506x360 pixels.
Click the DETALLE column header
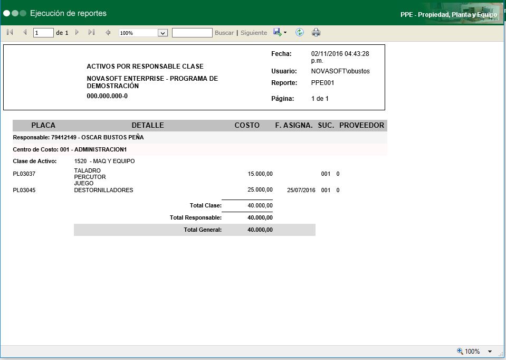tap(148, 125)
